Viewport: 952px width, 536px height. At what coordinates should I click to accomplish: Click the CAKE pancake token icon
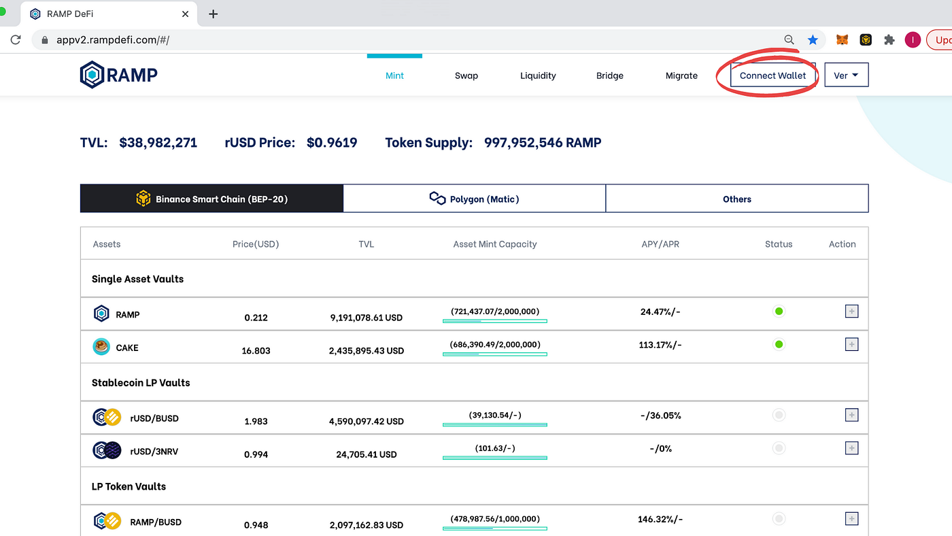pos(101,347)
